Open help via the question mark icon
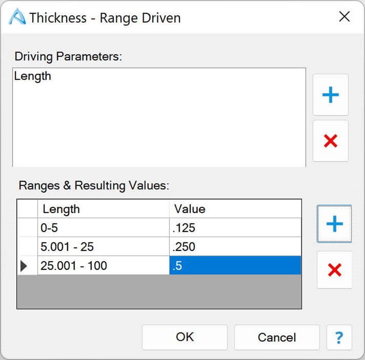 point(339,338)
